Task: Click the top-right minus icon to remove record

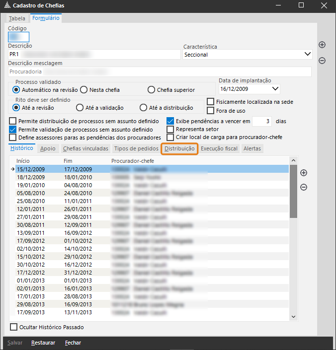Action: tap(322, 61)
